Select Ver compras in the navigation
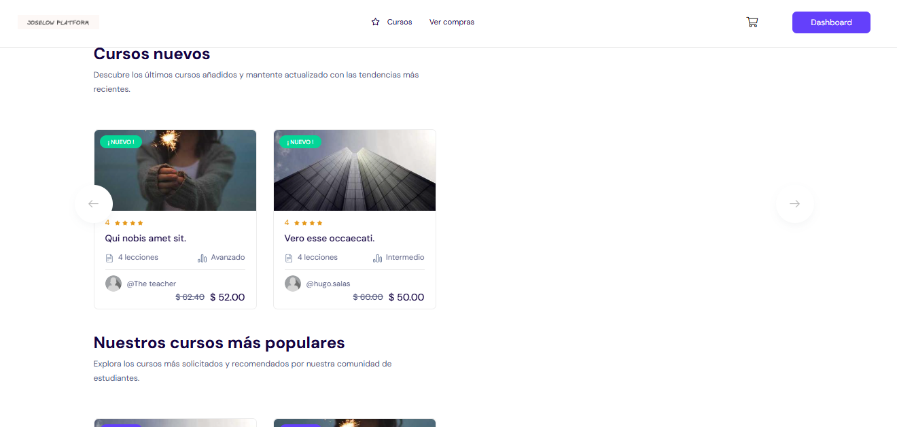Viewport: 897px width, 427px height. pyautogui.click(x=452, y=22)
